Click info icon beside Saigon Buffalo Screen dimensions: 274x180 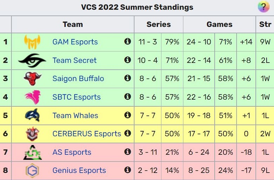click(x=128, y=78)
